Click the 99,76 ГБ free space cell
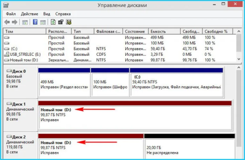This screenshot has width=245, height=160. (x=190, y=60)
